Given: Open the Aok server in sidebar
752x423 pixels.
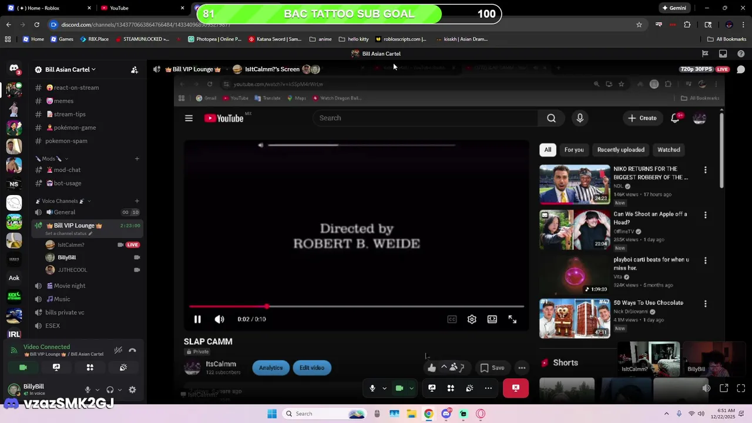Looking at the screenshot, I should 14,278.
